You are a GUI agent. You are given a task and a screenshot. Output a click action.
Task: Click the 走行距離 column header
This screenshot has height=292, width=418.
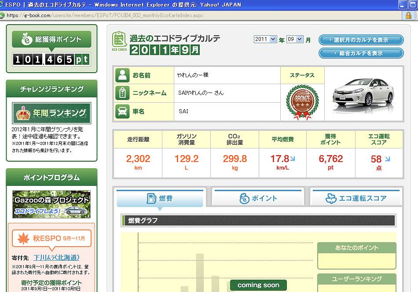pyautogui.click(x=138, y=139)
